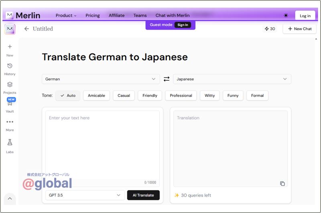Select the Casual tone

[x=124, y=96]
